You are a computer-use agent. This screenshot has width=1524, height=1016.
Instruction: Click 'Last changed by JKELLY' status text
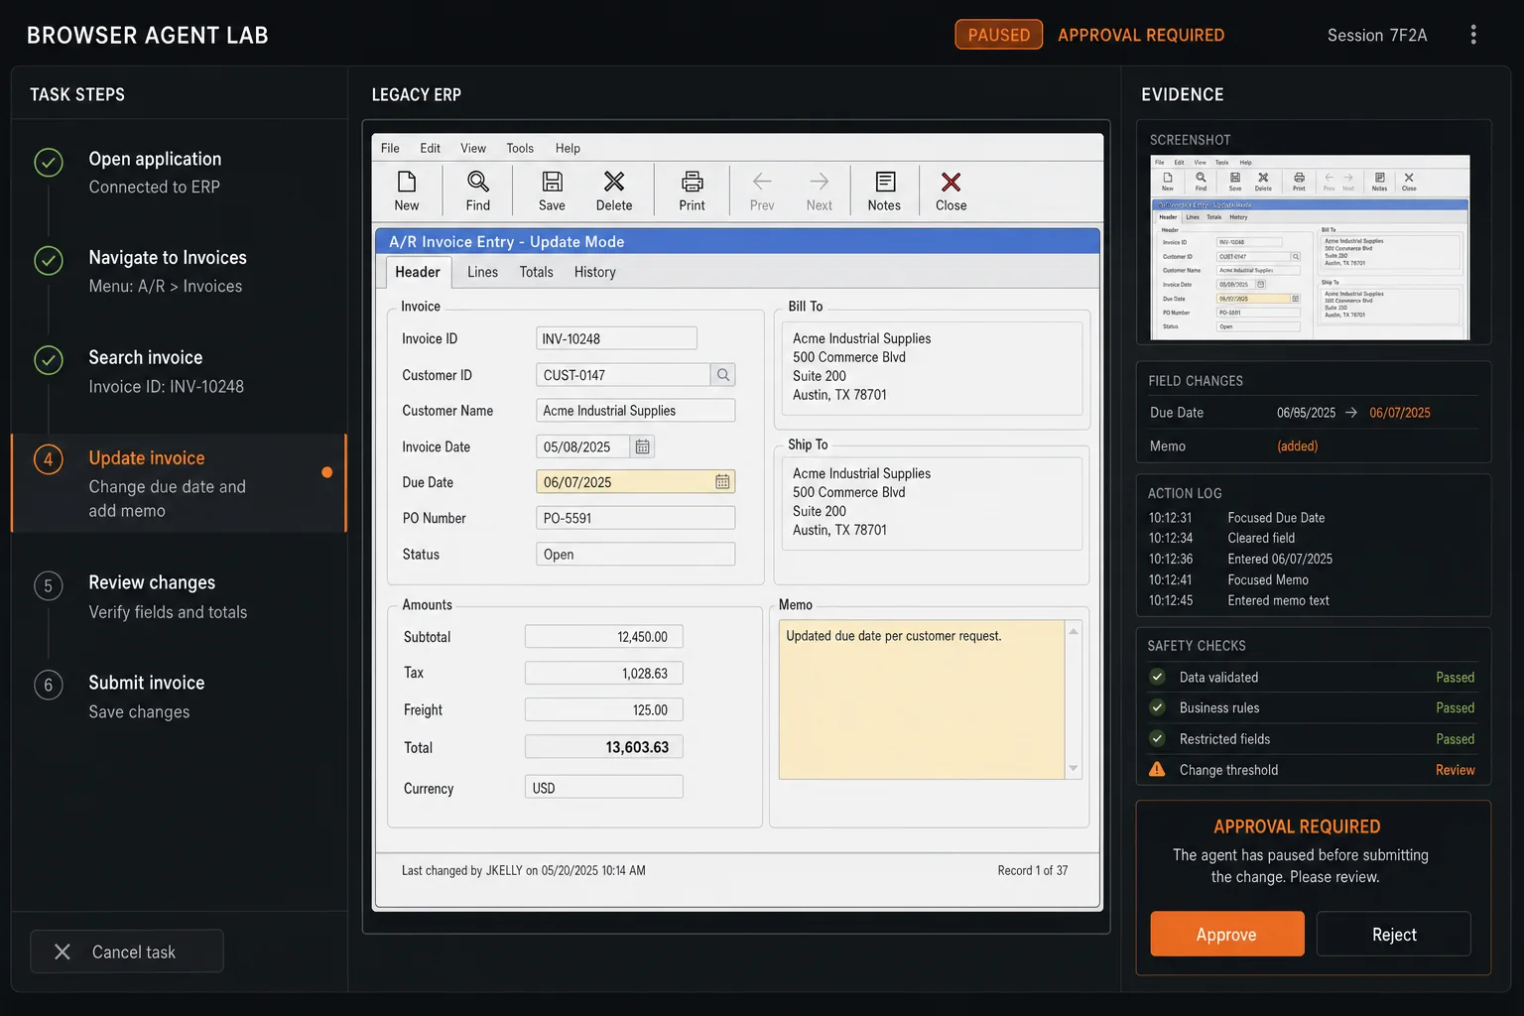click(524, 870)
